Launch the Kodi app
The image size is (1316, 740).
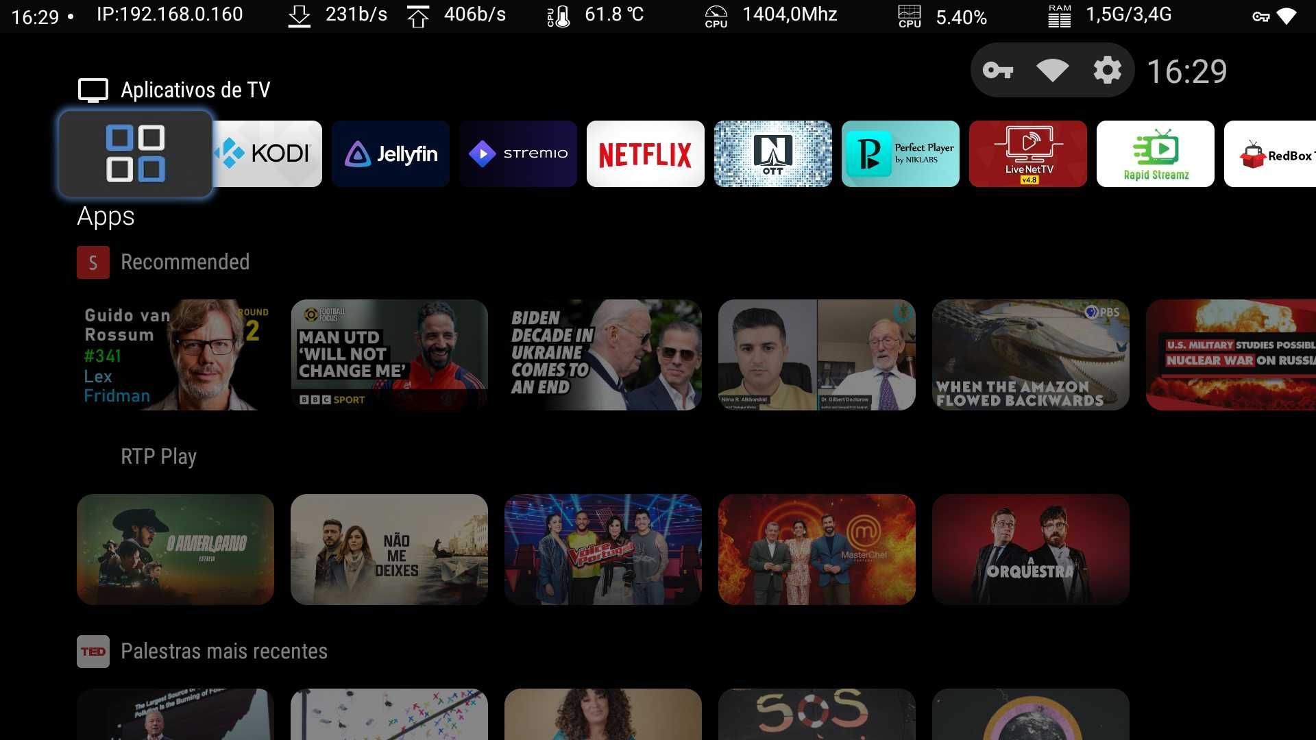[x=267, y=154]
